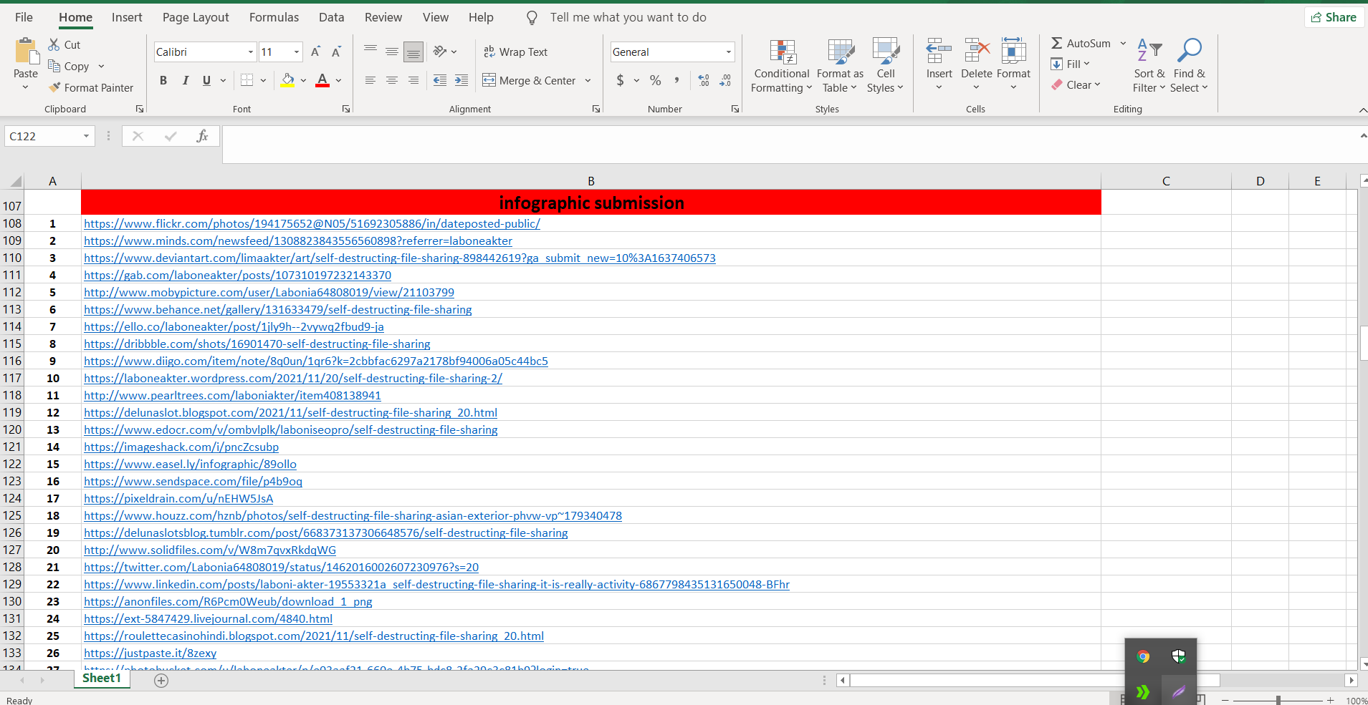The image size is (1368, 705).
Task: Click the AutoSum sigma icon
Action: pyautogui.click(x=1057, y=44)
